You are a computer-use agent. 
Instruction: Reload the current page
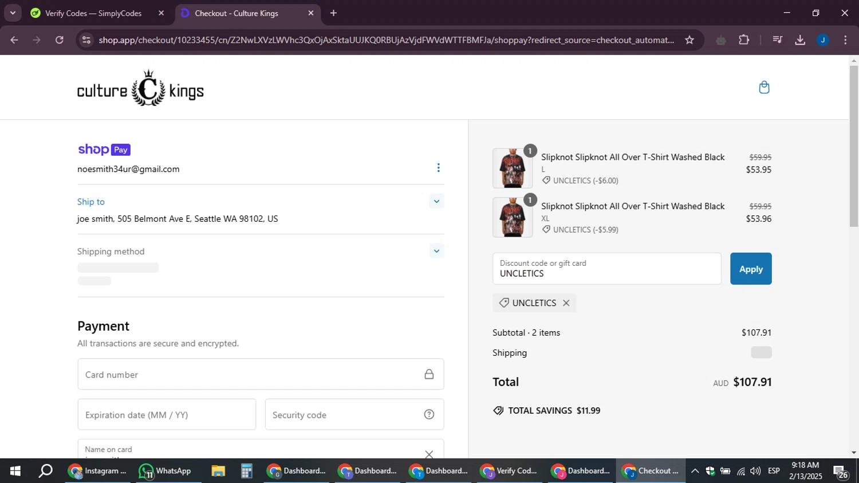(x=60, y=40)
